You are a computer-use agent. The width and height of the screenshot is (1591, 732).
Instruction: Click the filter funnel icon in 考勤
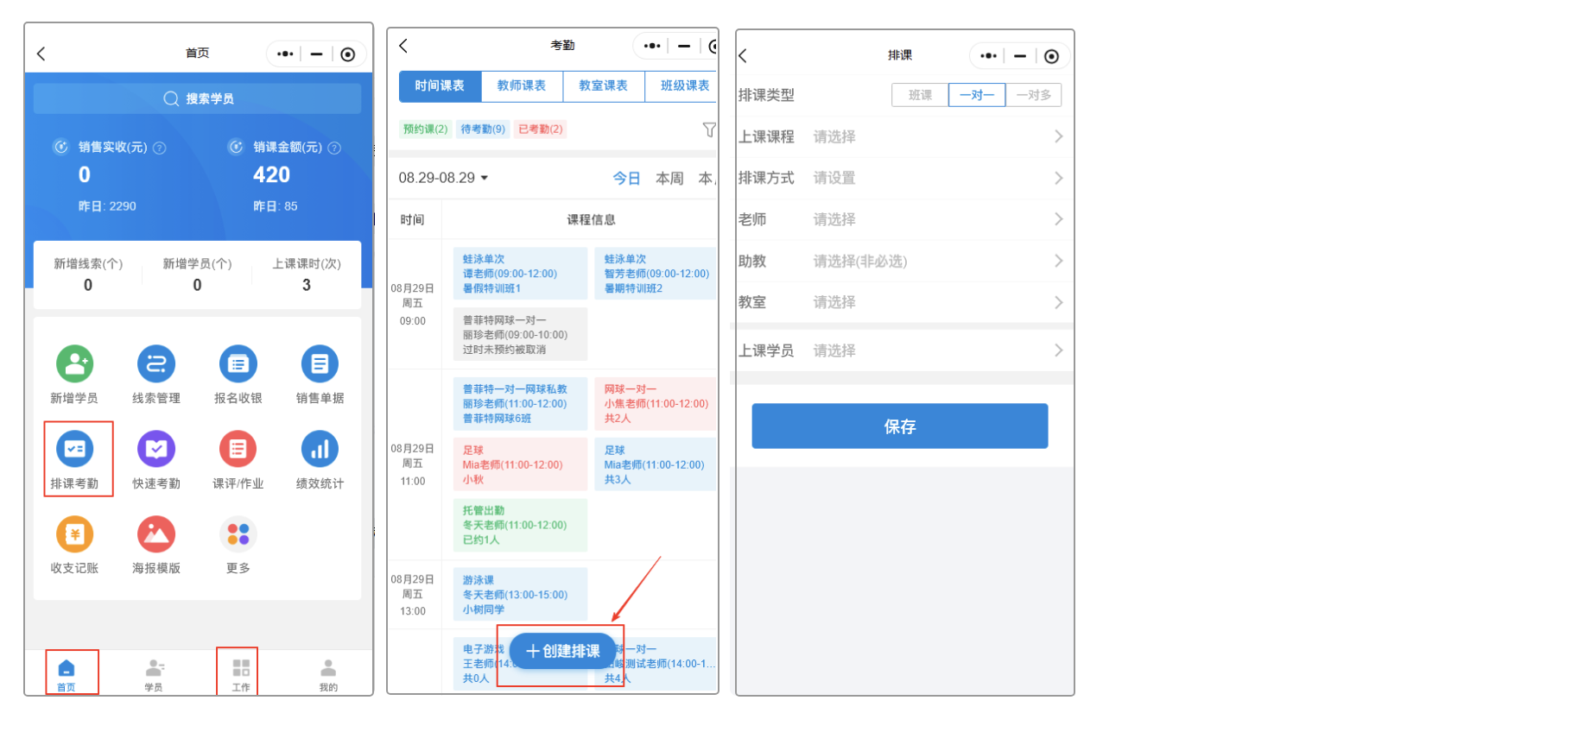tap(709, 129)
